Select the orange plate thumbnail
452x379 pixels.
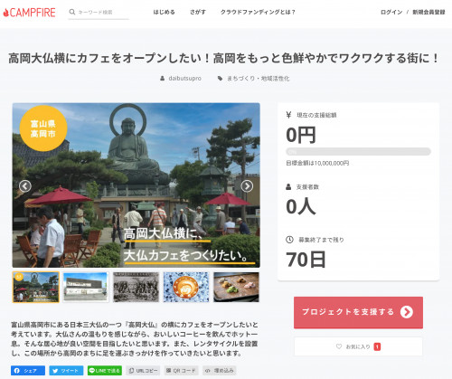pos(186,287)
